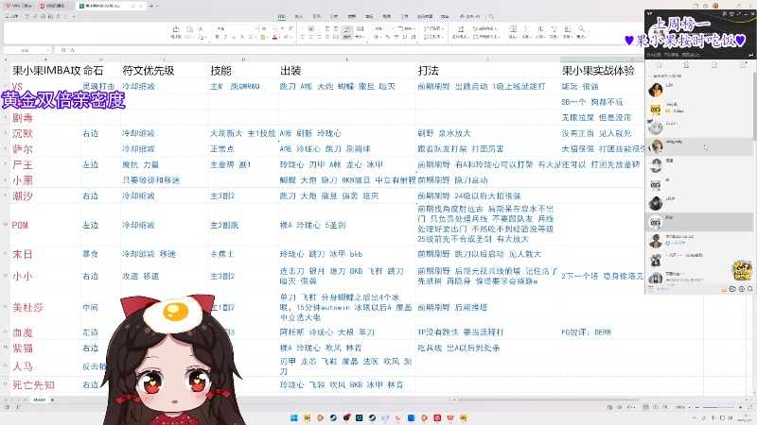The image size is (757, 425).
Task: Click the paste clipboard icon
Action: click(189, 29)
